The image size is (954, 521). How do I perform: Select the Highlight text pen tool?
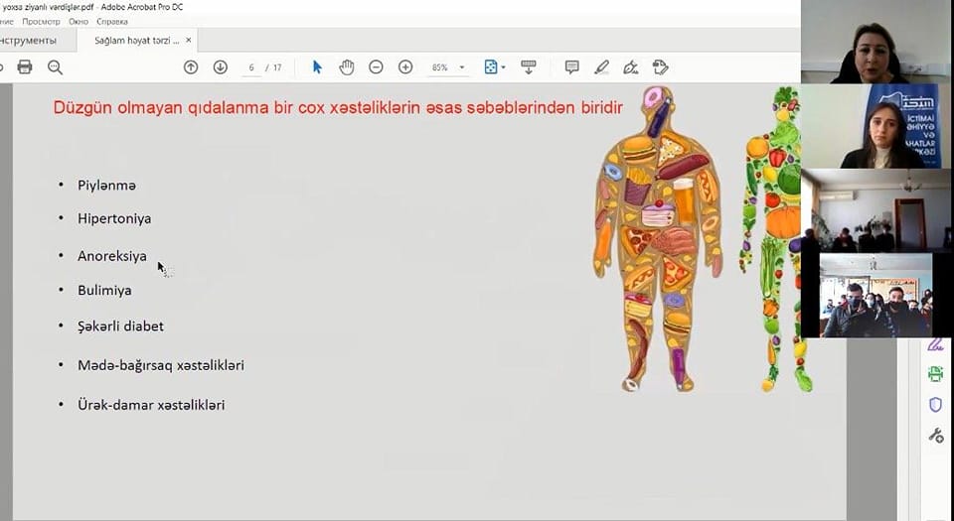tap(602, 66)
